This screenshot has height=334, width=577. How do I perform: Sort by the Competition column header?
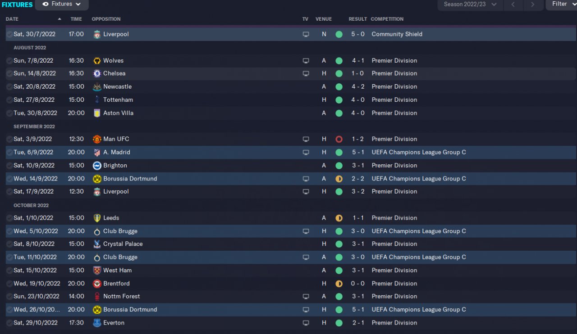point(387,19)
